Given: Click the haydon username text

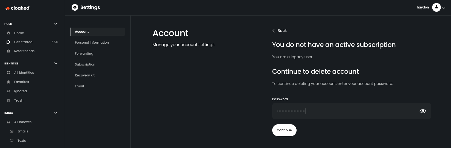Looking at the screenshot, I should pyautogui.click(x=423, y=7).
